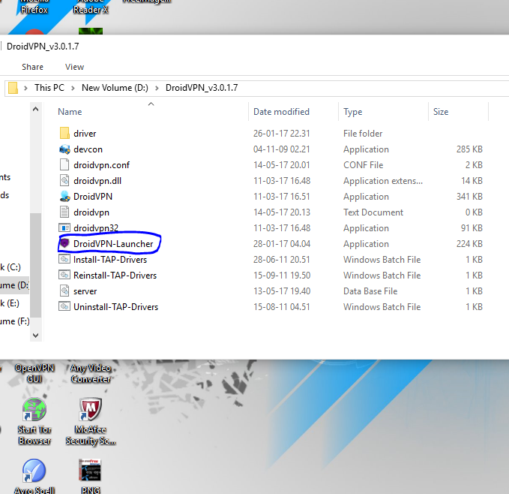Click the driver folder name
Viewport: 509px width, 494px height.
click(x=85, y=133)
